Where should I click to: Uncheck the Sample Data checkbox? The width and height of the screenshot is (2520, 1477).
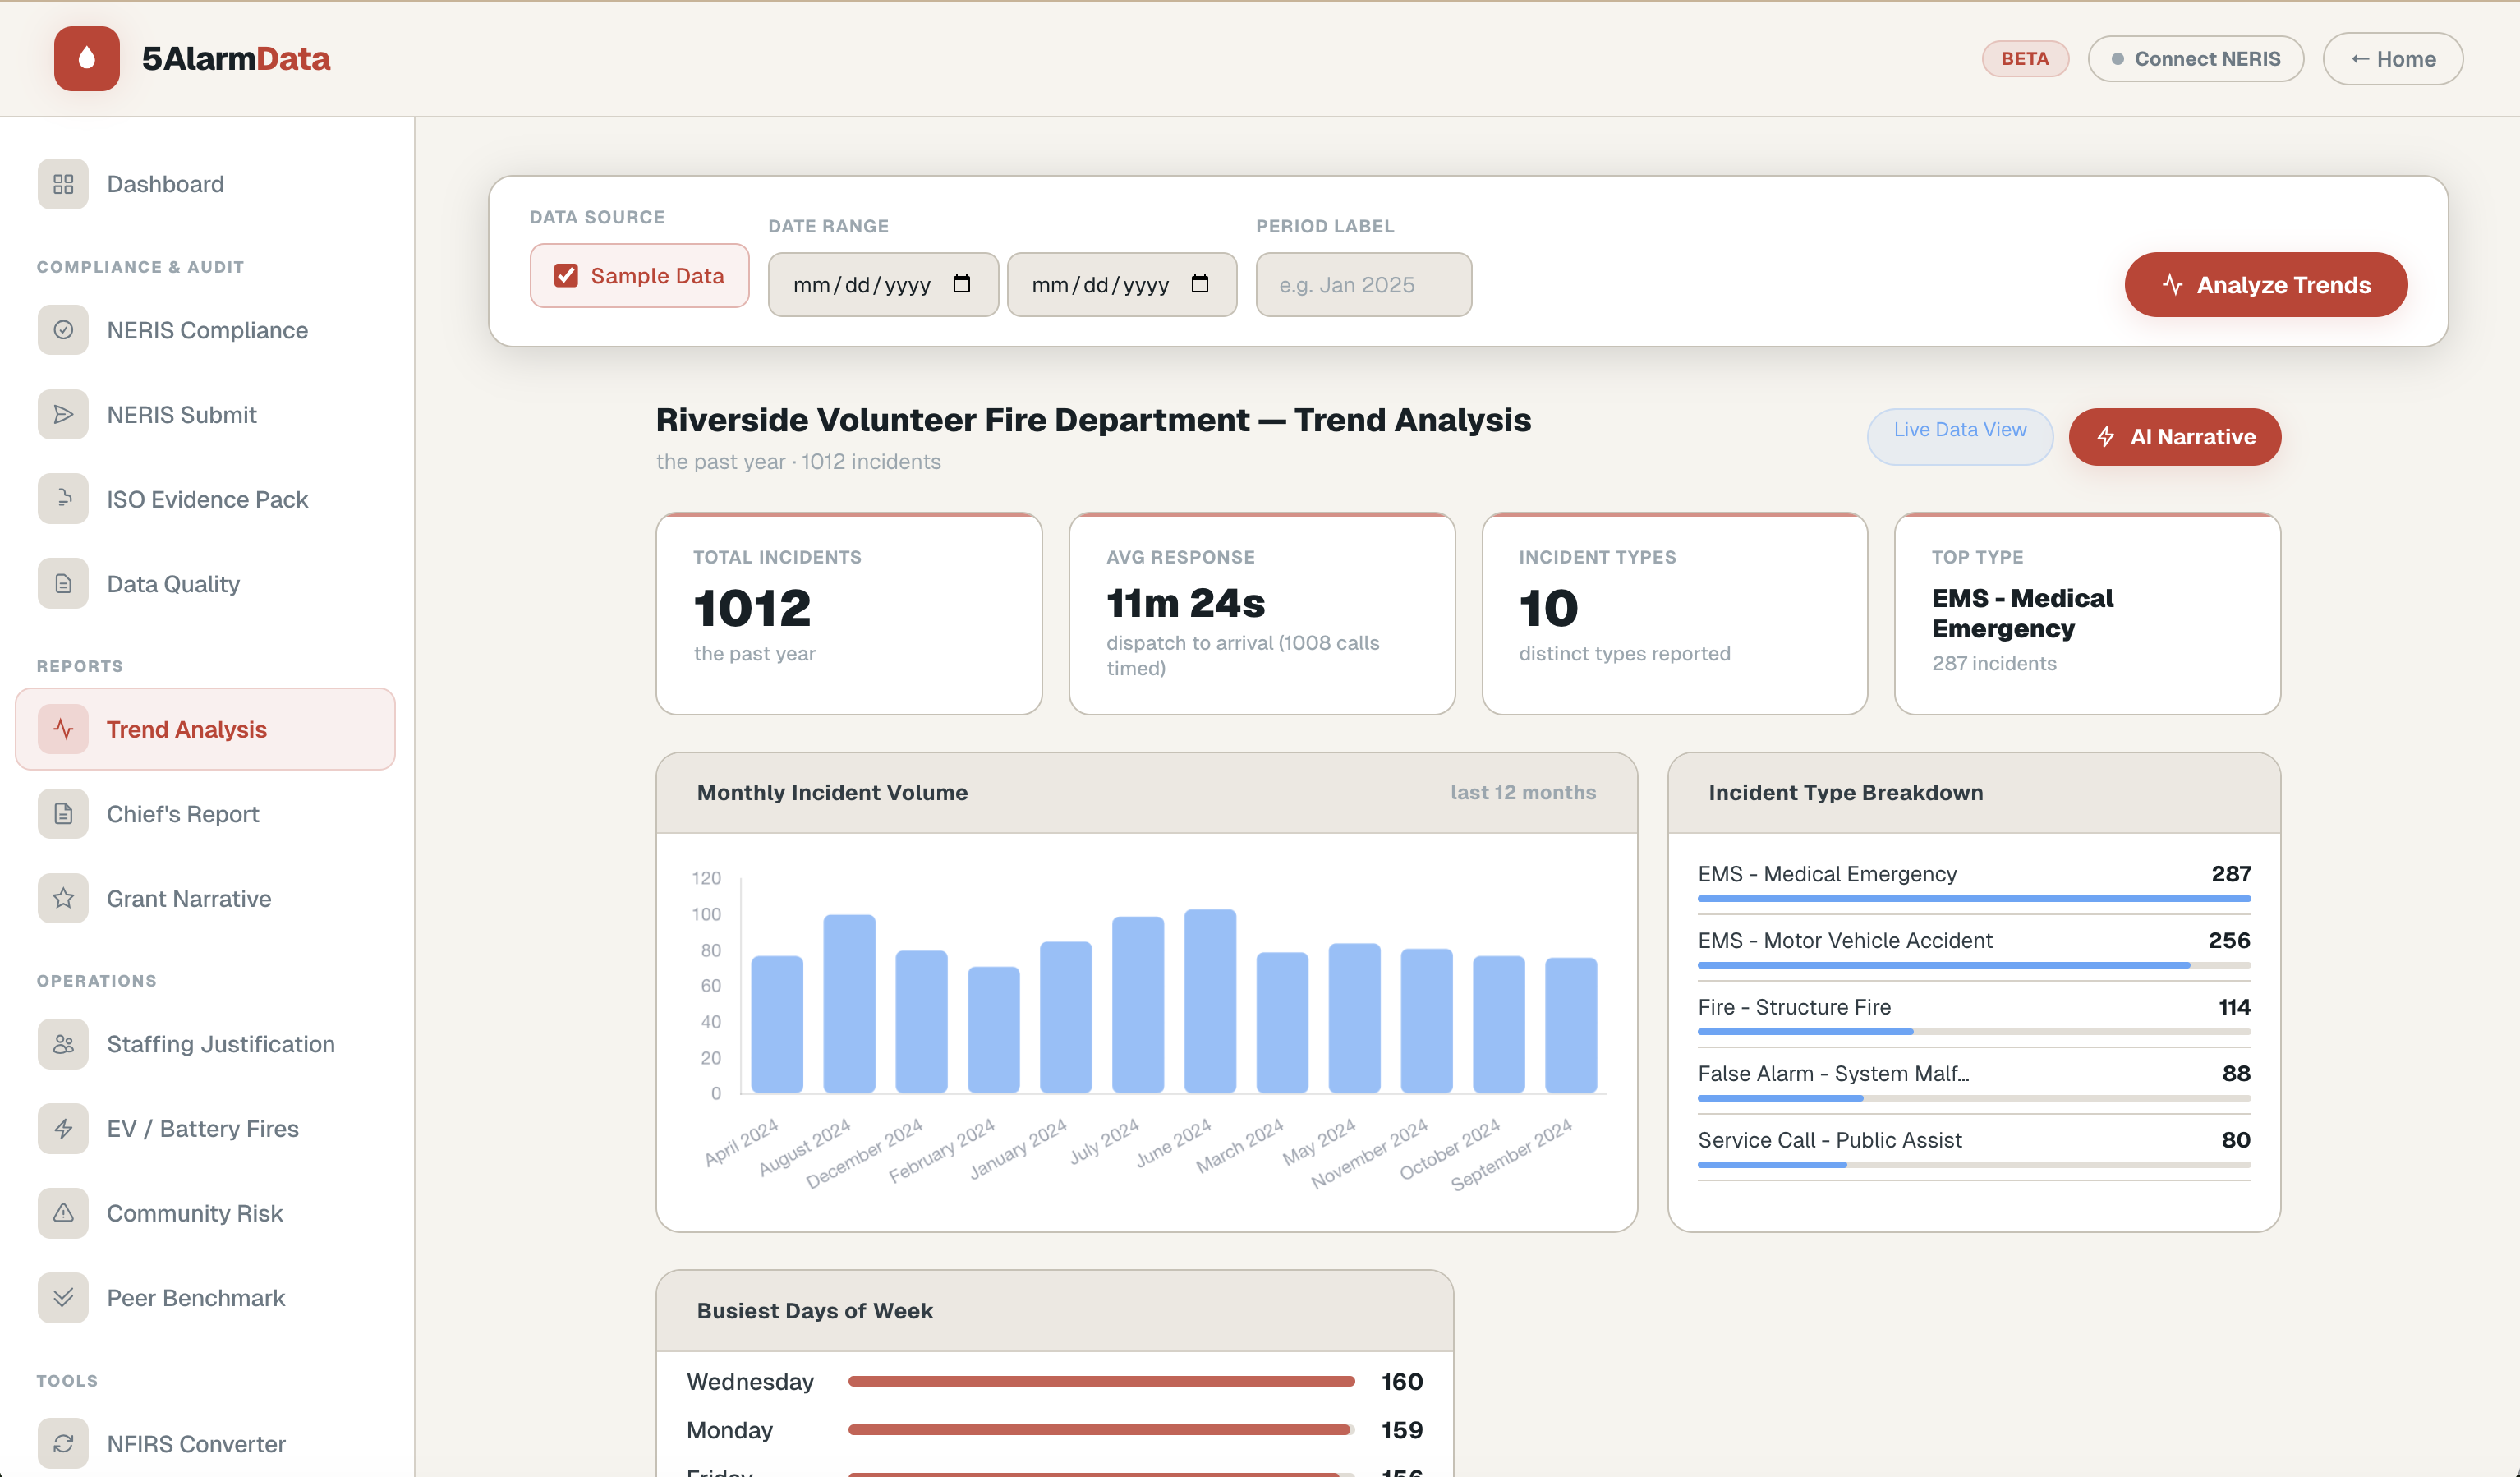point(567,274)
